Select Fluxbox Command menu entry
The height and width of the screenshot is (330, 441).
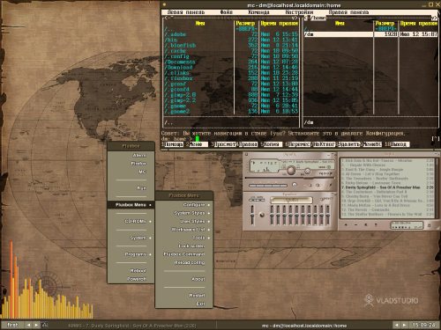pyautogui.click(x=183, y=254)
